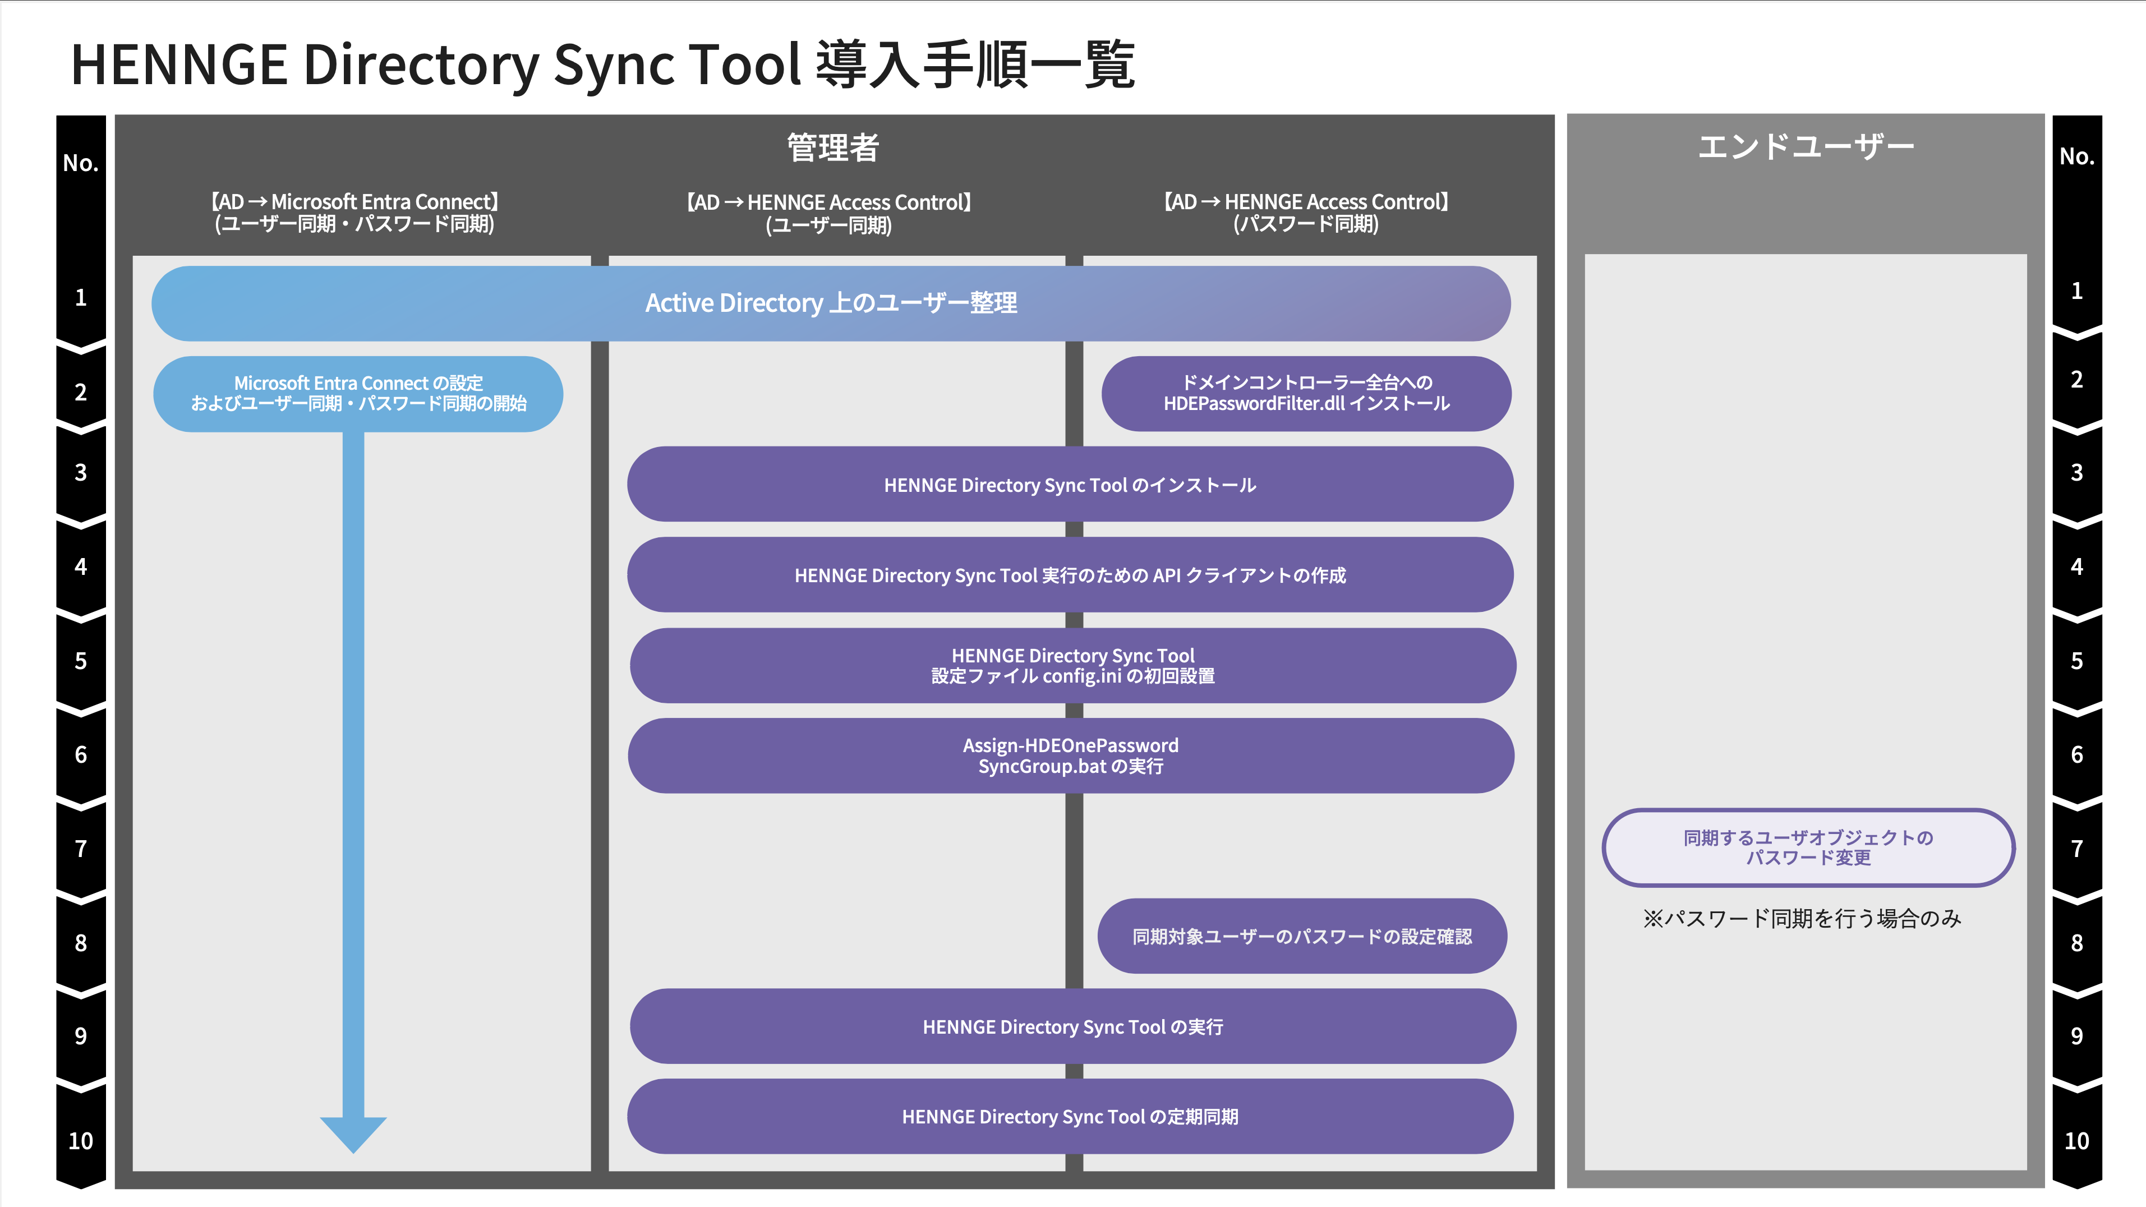Click step number 6 on the right
Viewport: 2146px width, 1207px height.
(2077, 755)
